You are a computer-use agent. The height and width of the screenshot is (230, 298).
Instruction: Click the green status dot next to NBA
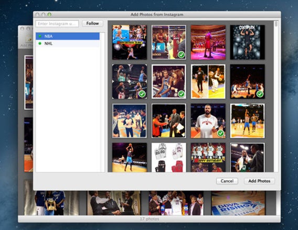click(40, 36)
